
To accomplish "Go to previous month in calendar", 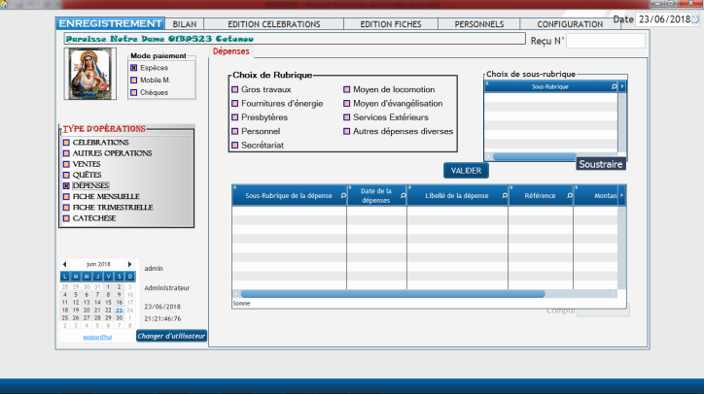I will (65, 264).
